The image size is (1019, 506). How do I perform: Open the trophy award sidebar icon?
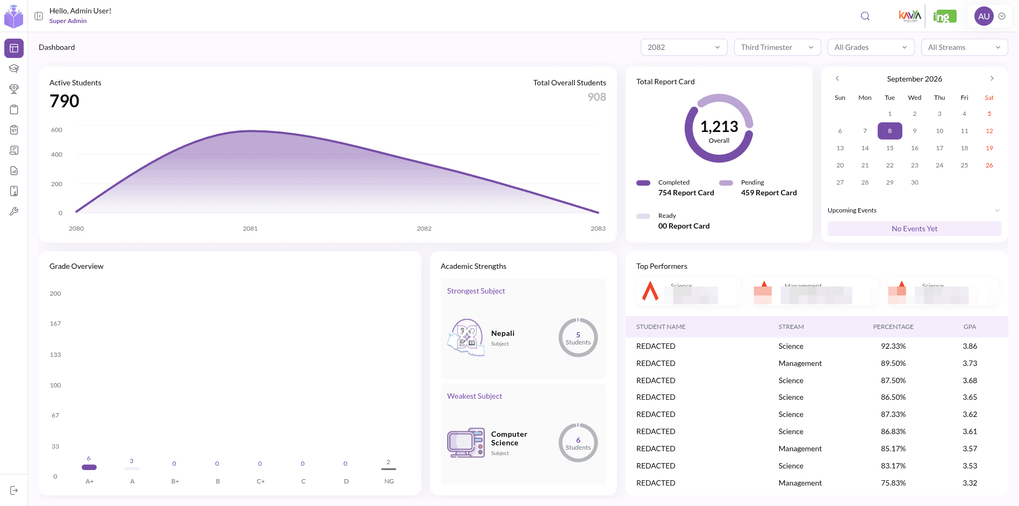click(x=14, y=89)
